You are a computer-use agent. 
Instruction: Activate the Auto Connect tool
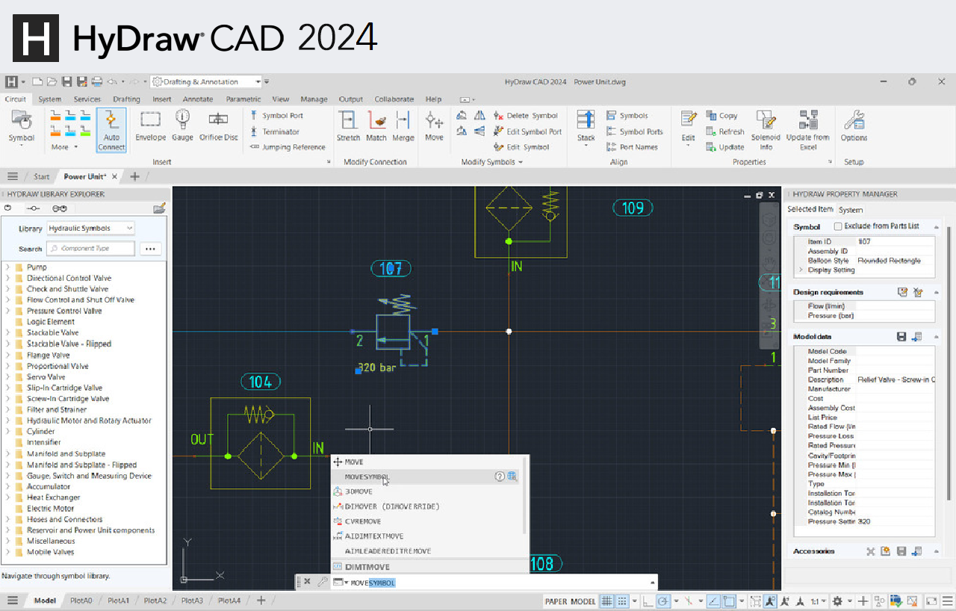click(111, 130)
